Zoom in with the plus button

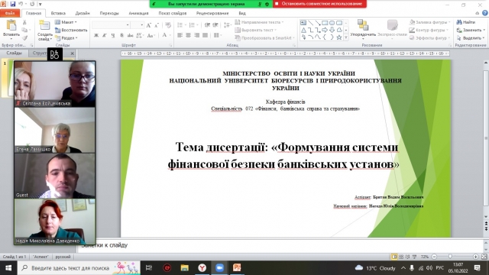click(x=475, y=257)
